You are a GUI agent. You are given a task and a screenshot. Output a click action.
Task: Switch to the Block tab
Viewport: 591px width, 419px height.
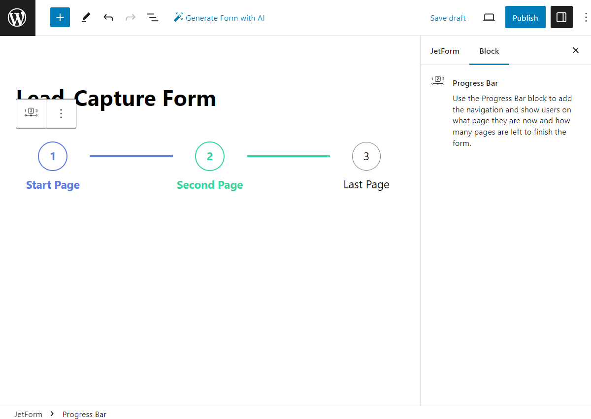pyautogui.click(x=489, y=51)
